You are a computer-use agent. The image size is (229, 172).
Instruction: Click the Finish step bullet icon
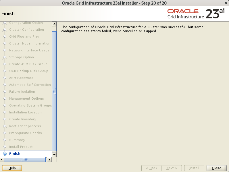pos(5,154)
